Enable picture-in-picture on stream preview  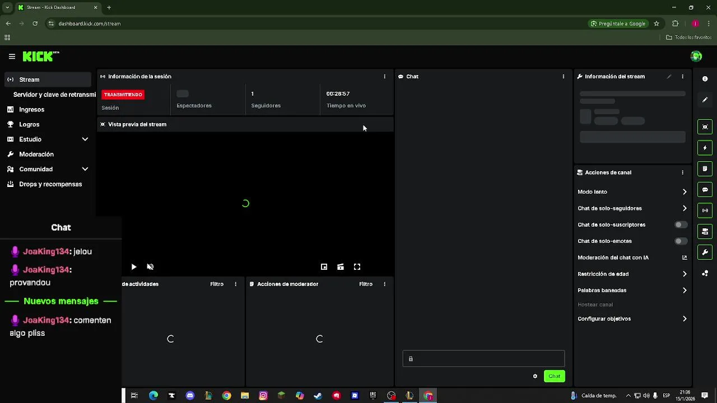click(324, 267)
